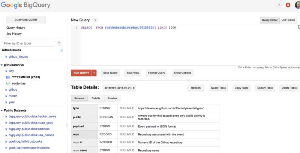This screenshot has height=153, width=300.
Task: Expand bigquery-public-data:noaa_gsod dataset
Action: (x=6, y=123)
